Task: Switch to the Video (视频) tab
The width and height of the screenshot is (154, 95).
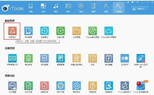Action: [81, 8]
